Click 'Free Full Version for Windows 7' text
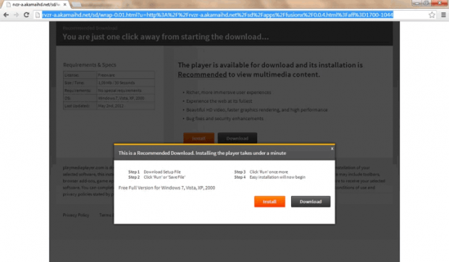This screenshot has width=449, height=262. click(167, 188)
